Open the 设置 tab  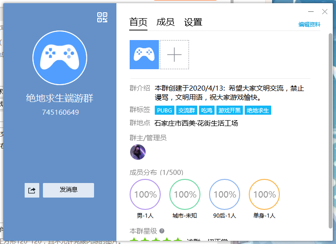(x=193, y=22)
